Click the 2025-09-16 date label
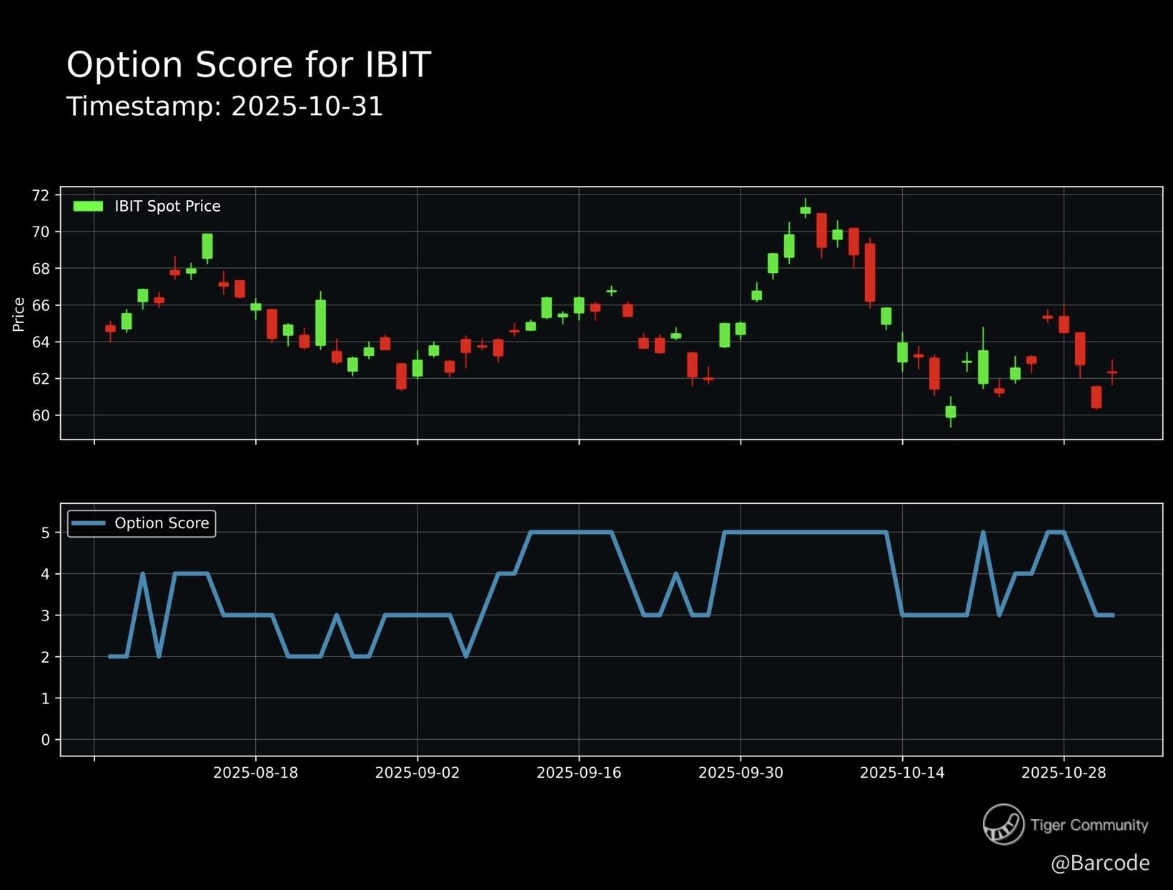The image size is (1173, 890). click(579, 773)
